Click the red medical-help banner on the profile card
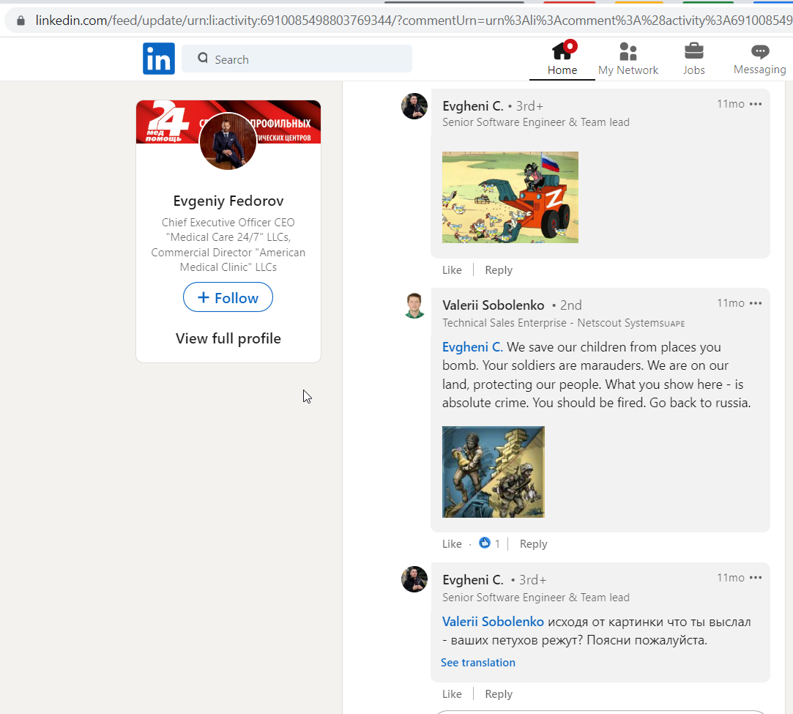 click(x=228, y=122)
